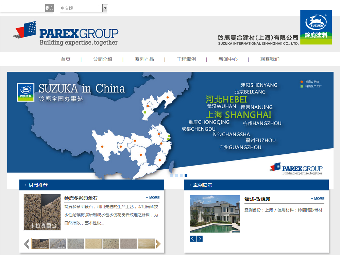Switch to the second banner slide dot
This screenshot has height=255, width=340.
tap(176, 175)
